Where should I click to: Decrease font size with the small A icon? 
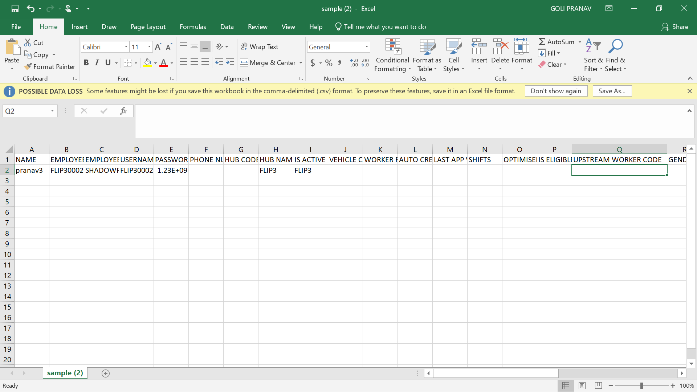(x=169, y=47)
